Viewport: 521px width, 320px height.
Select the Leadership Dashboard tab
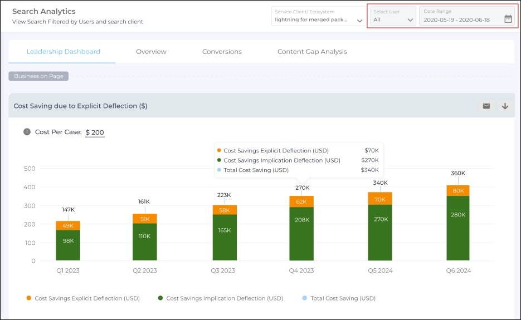pos(64,52)
